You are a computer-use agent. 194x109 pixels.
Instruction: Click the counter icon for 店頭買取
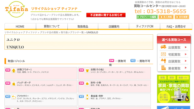pos(163,61)
